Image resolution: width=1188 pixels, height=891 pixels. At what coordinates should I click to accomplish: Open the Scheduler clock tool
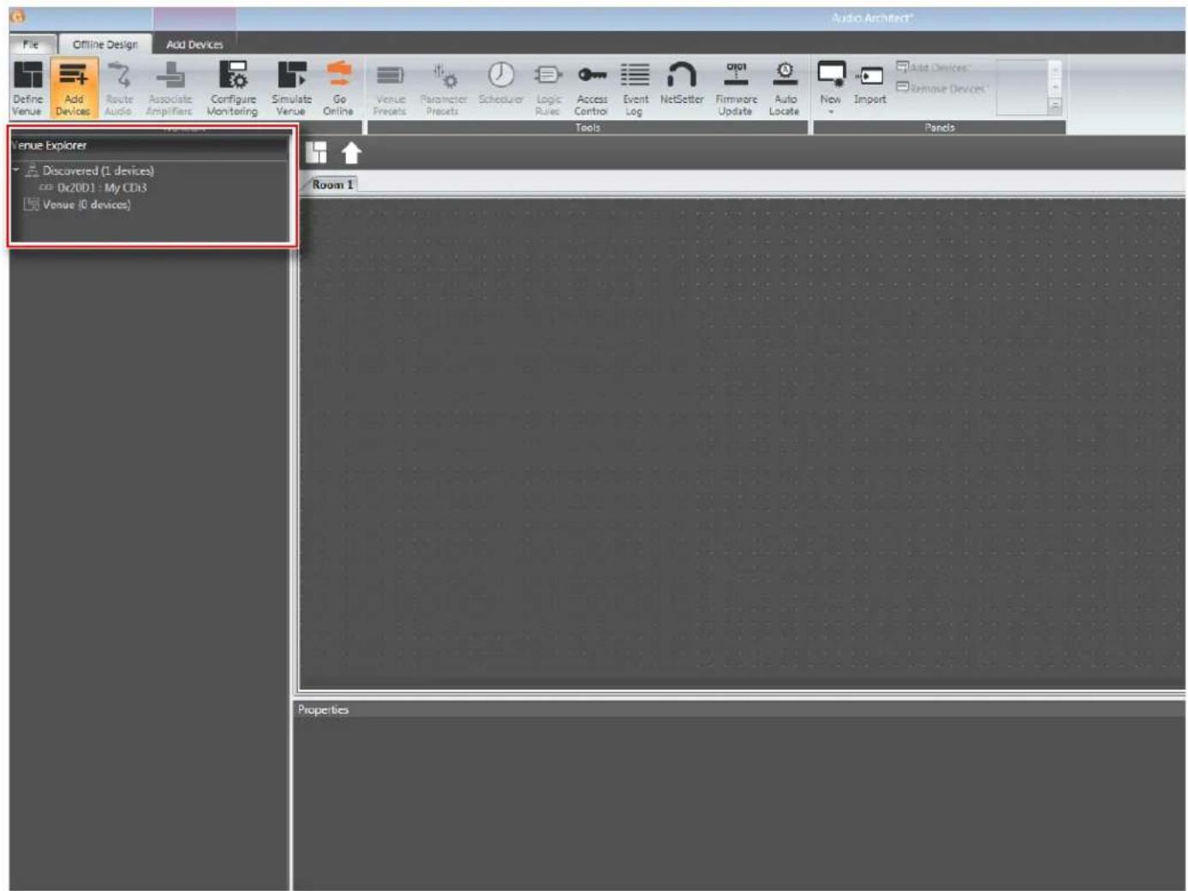tap(500, 83)
